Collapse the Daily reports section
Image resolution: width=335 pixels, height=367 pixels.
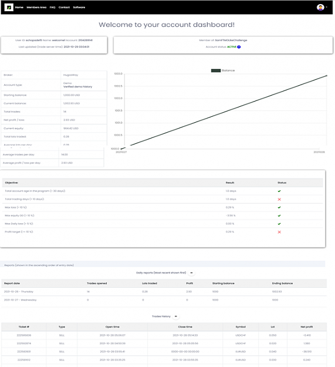click(x=191, y=272)
